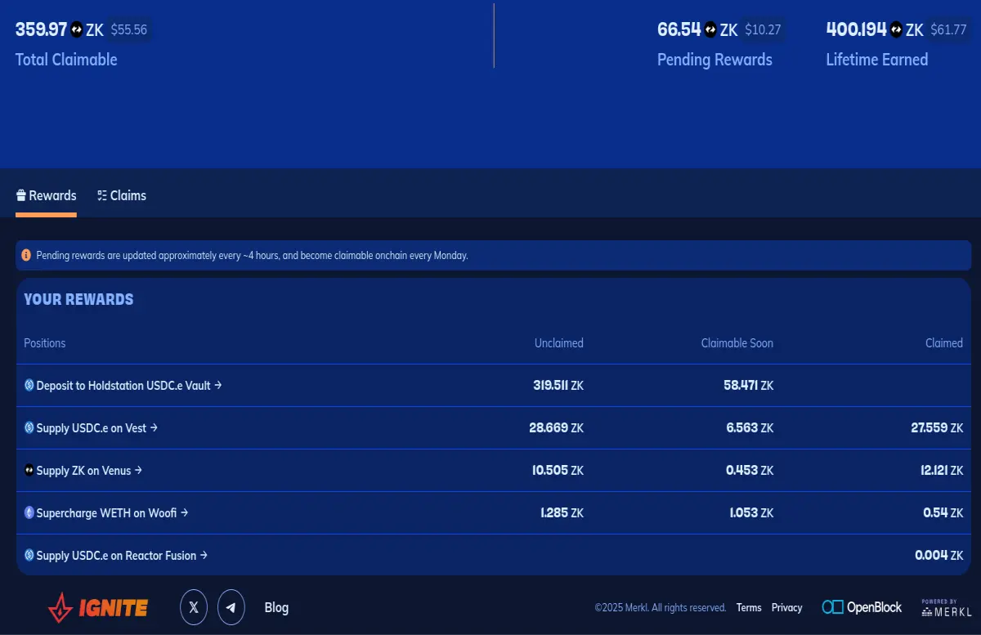Click the 27.559 ZK claimed value

coord(937,428)
